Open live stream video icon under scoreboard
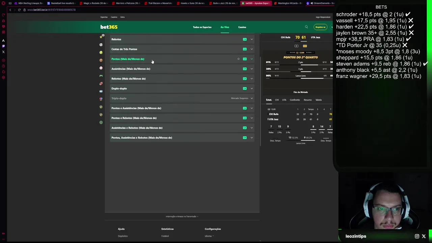 click(x=296, y=46)
